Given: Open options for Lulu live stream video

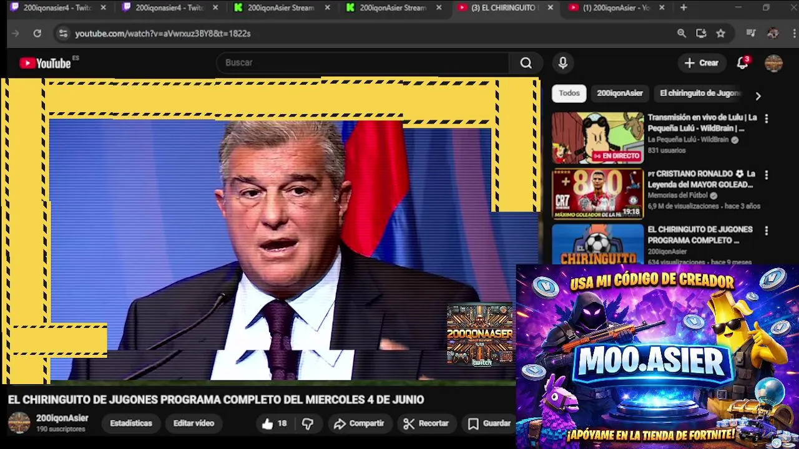Looking at the screenshot, I should pos(767,118).
